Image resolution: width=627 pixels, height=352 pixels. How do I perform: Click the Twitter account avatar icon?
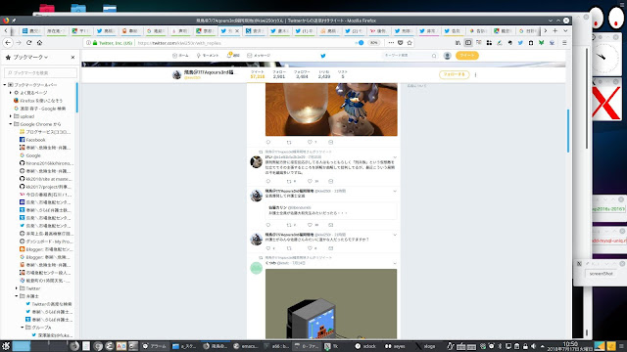click(x=447, y=56)
